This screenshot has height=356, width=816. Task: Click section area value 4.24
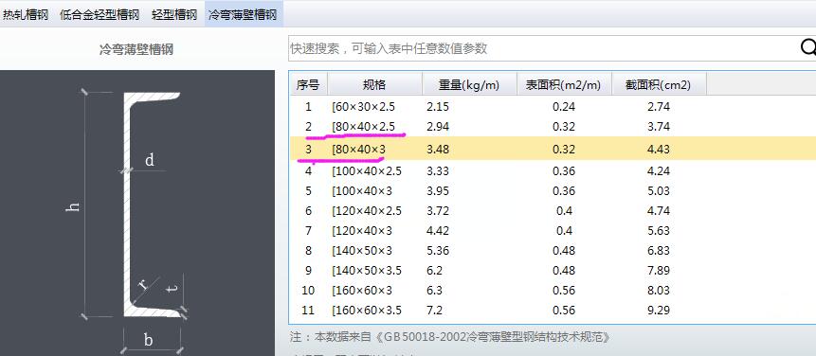coord(659,171)
